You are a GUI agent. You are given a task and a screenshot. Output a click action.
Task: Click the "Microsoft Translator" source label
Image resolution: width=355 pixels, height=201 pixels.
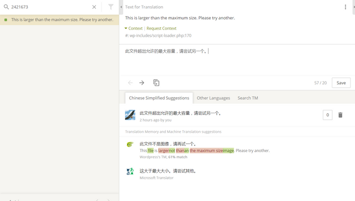[156, 178]
